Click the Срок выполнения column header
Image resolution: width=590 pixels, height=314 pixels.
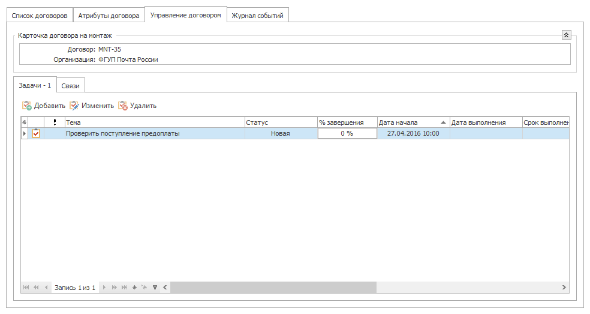[x=546, y=122]
